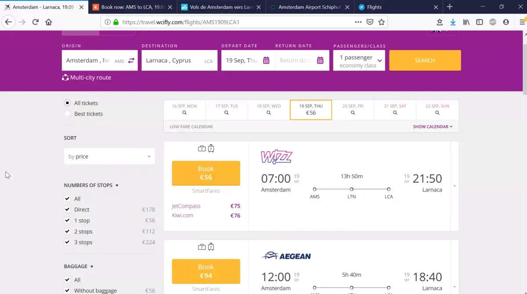Click the browser address bar URL

pyautogui.click(x=181, y=22)
